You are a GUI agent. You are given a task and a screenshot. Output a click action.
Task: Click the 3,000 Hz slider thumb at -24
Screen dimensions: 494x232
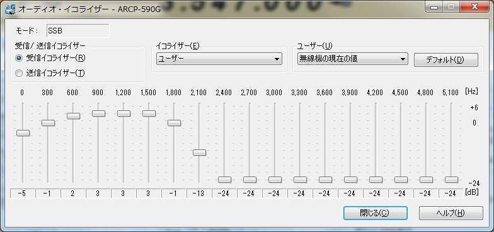[x=275, y=180]
